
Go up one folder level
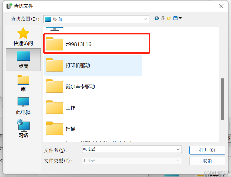pos(163,18)
